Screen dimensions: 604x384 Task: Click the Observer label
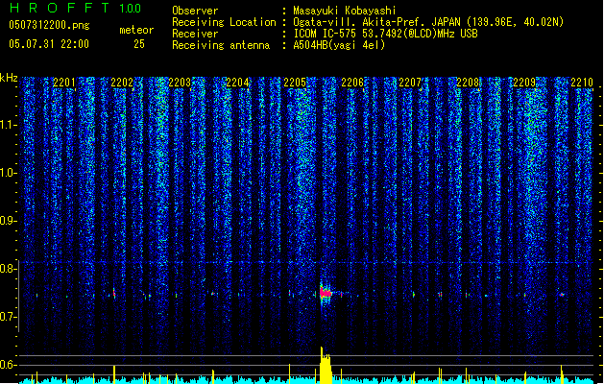[195, 11]
